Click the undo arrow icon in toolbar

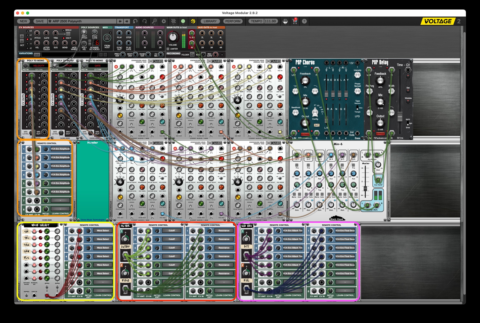(x=135, y=21)
